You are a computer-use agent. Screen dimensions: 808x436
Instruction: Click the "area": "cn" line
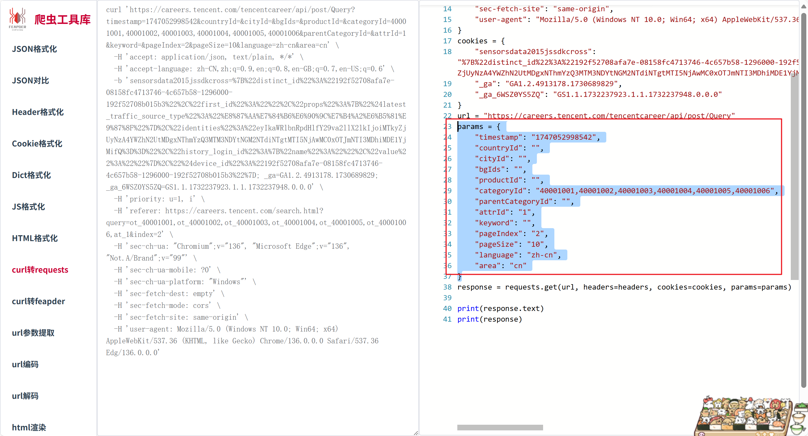500,266
